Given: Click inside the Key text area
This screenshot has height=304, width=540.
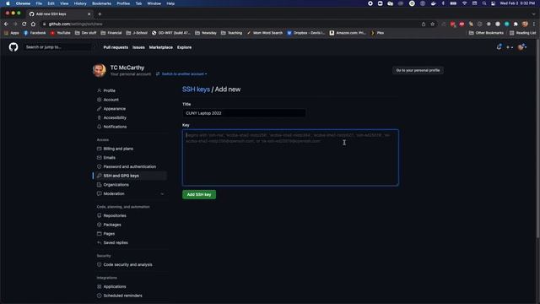Looking at the screenshot, I should (x=290, y=158).
